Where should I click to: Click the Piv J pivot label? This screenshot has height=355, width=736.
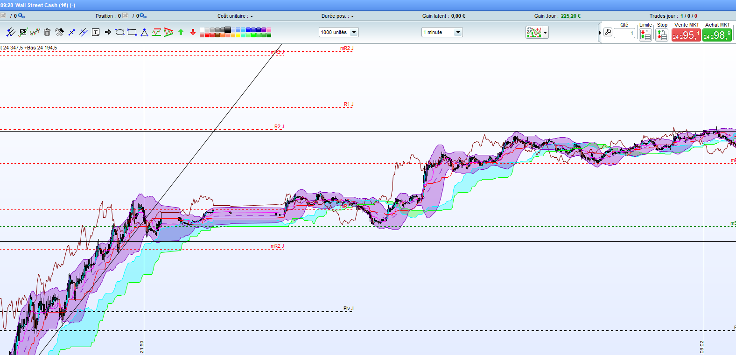click(x=349, y=309)
